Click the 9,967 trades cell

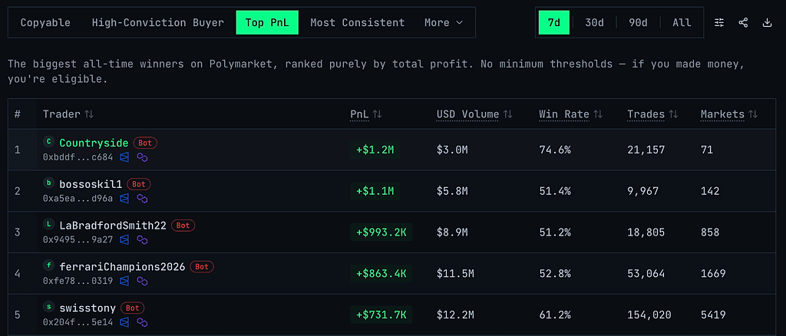pos(643,191)
